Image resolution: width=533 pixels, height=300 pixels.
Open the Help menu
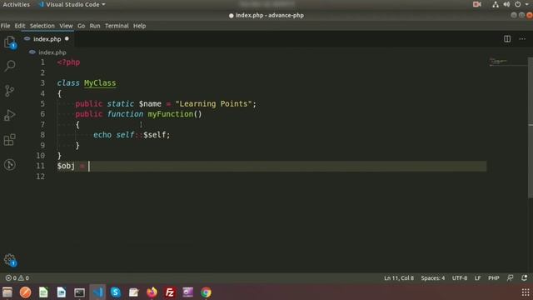tap(139, 26)
